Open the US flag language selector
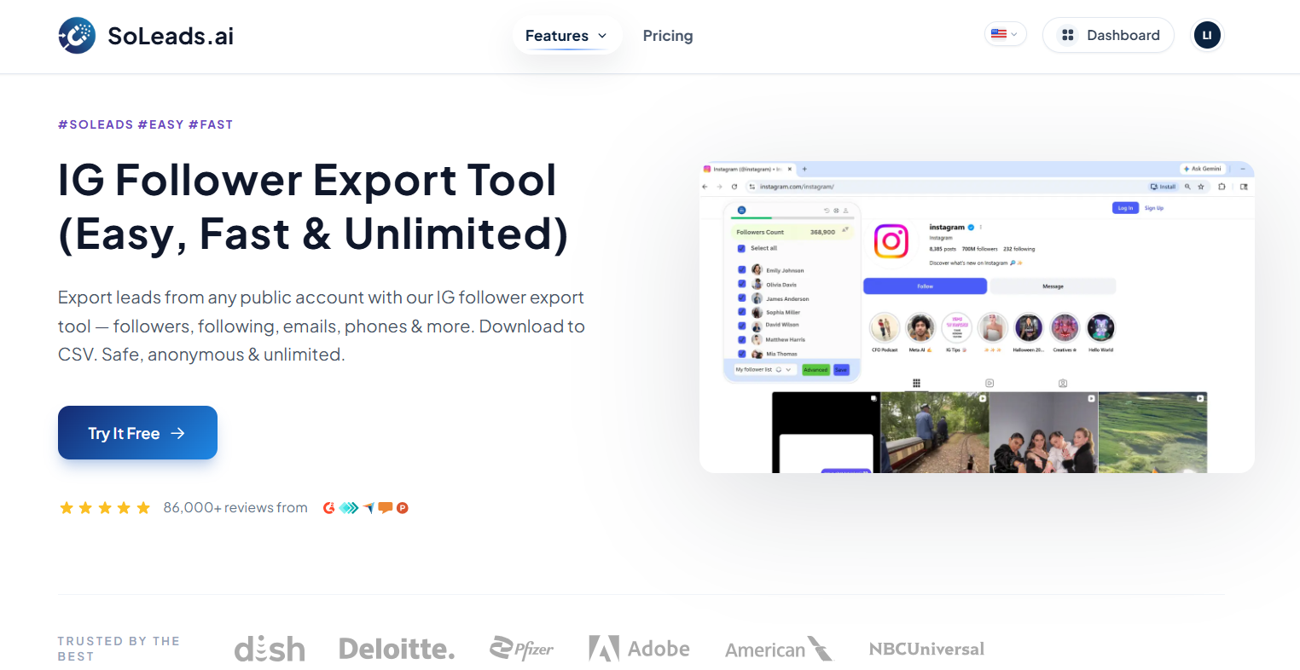The height and width of the screenshot is (670, 1300). [x=1005, y=34]
